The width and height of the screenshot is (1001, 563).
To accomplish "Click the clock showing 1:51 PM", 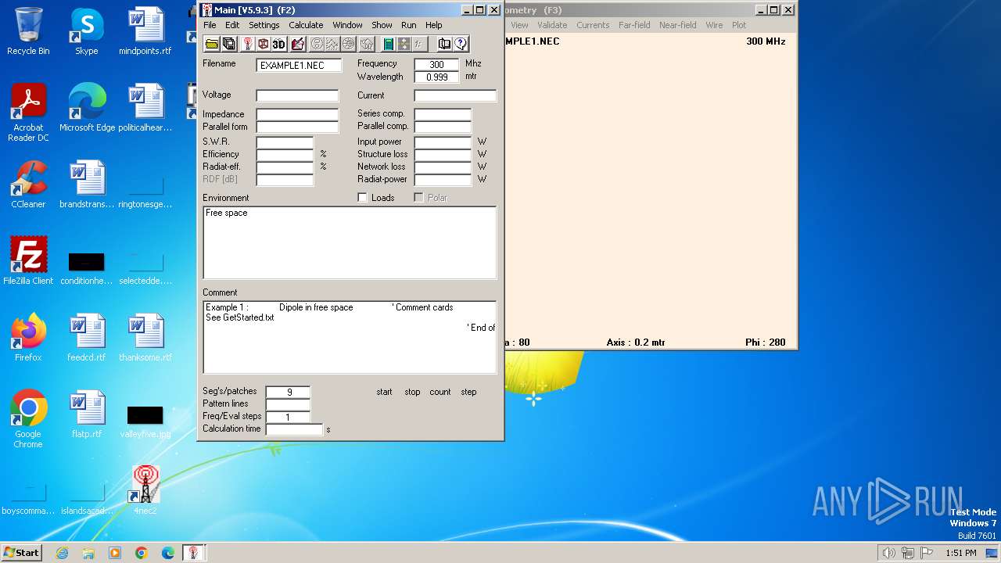I will [x=961, y=553].
